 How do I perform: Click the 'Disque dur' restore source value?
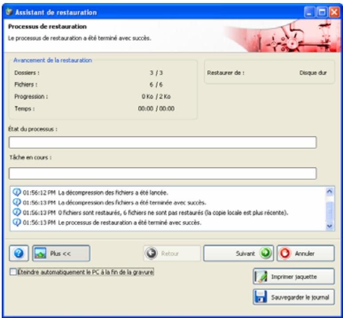click(313, 73)
